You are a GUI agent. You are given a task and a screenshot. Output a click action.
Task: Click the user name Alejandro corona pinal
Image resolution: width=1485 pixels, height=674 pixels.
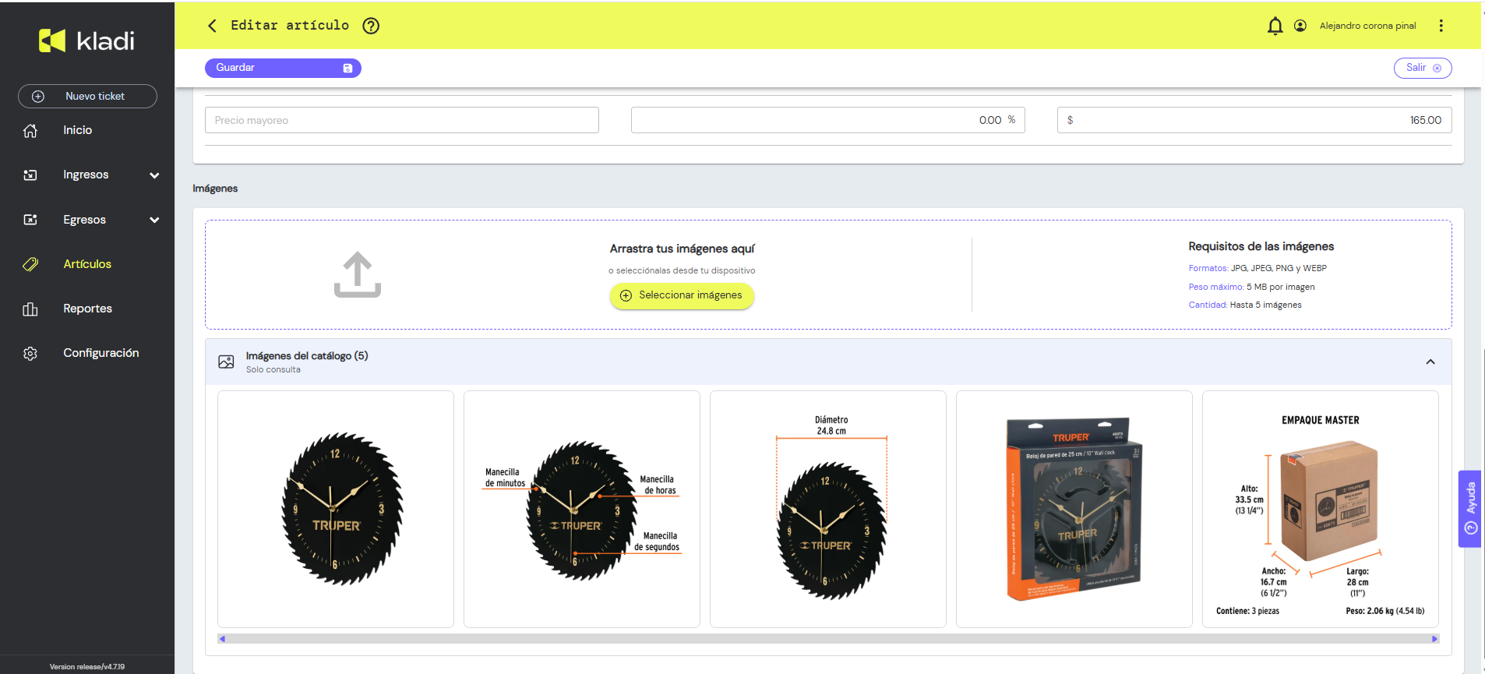1368,26
